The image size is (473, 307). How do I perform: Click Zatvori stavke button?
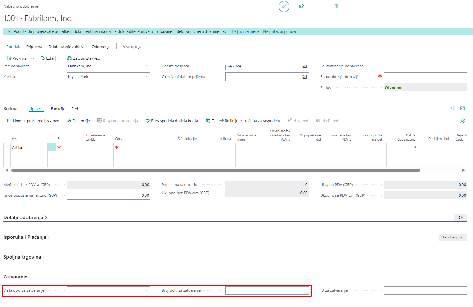tap(84, 58)
